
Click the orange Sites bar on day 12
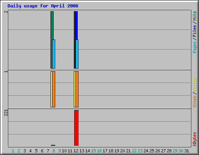click(x=77, y=89)
